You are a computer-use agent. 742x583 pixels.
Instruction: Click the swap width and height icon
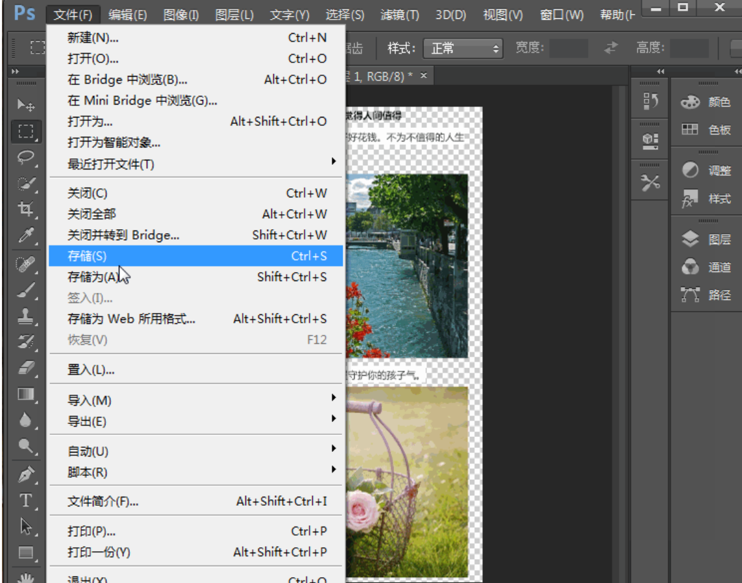click(611, 48)
